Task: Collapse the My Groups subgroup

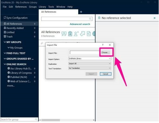Action: 9,48
